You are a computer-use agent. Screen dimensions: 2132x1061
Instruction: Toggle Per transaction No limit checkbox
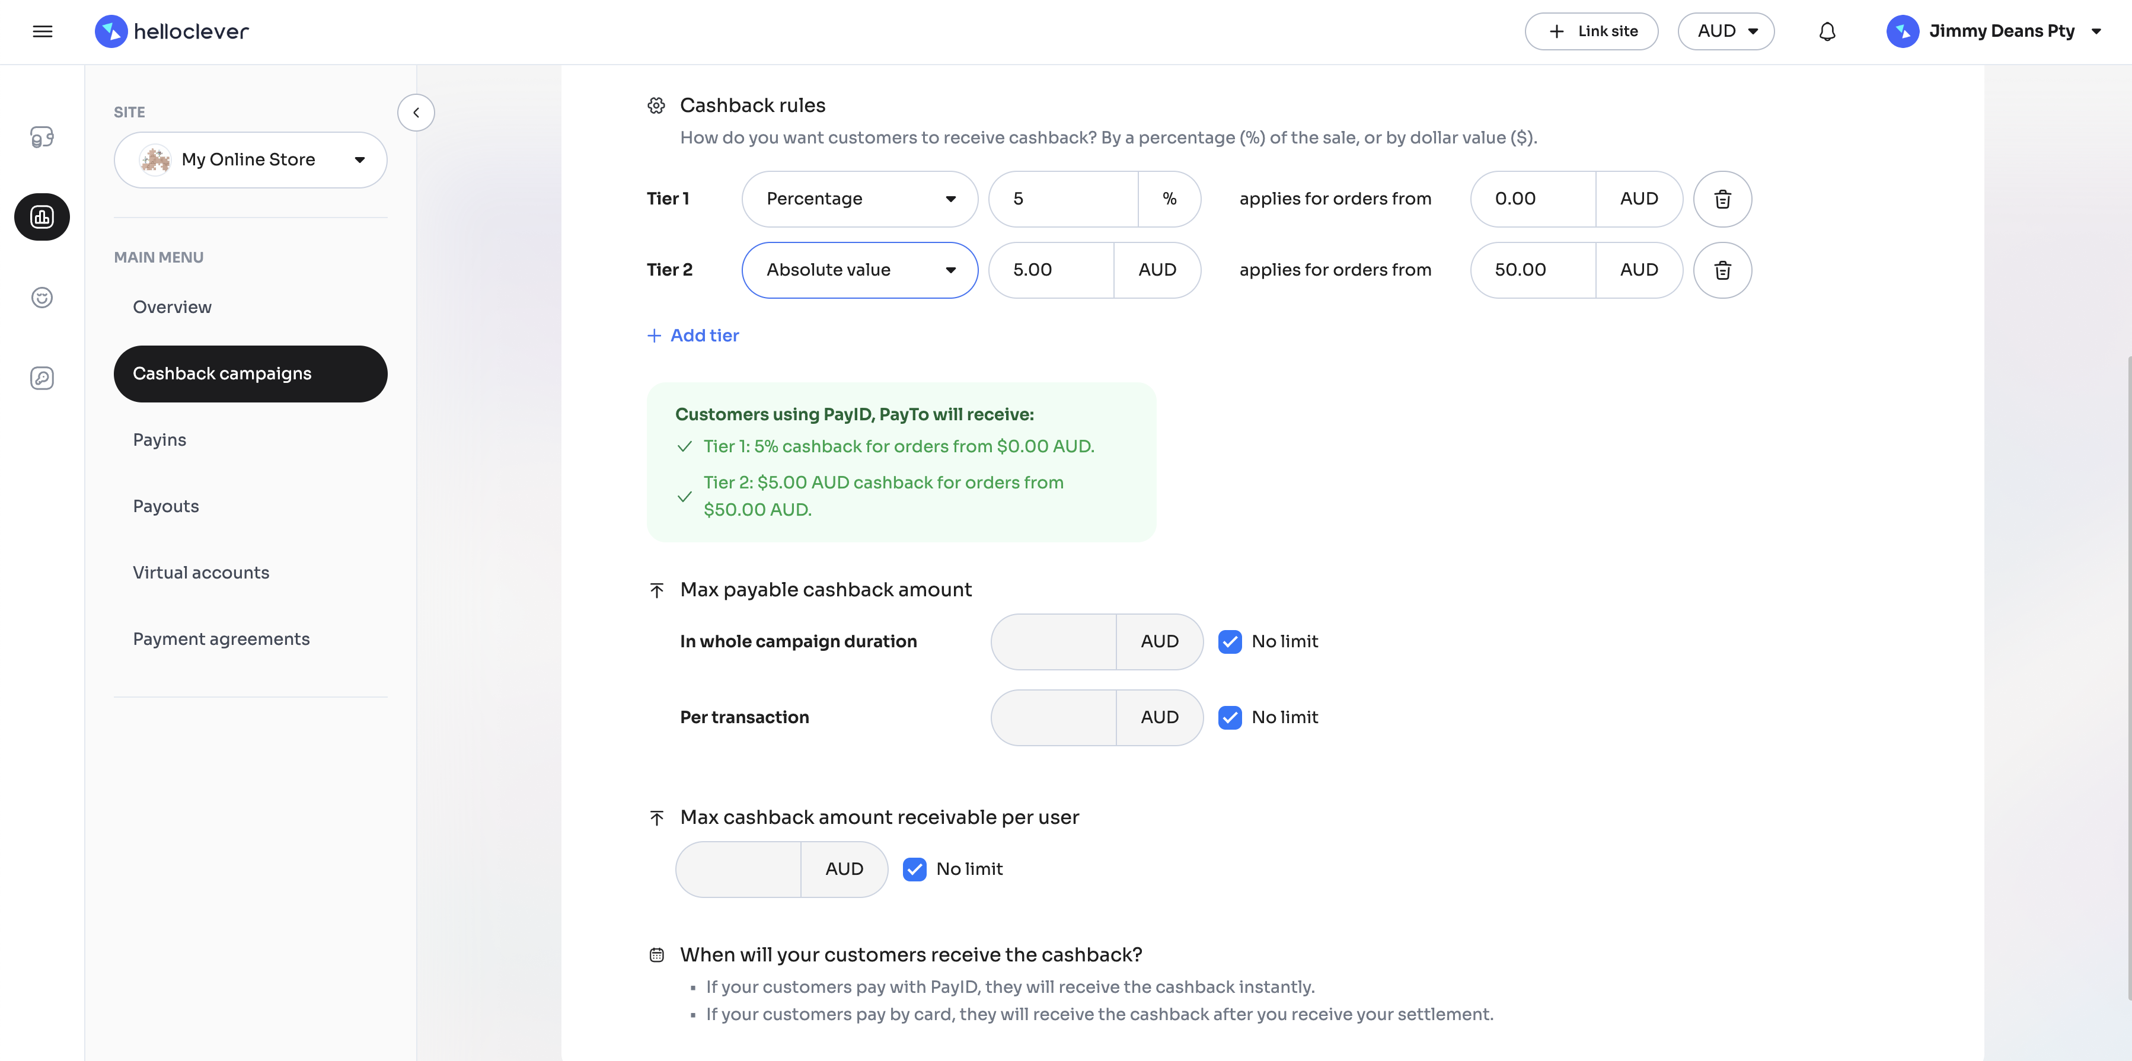[x=1230, y=717]
